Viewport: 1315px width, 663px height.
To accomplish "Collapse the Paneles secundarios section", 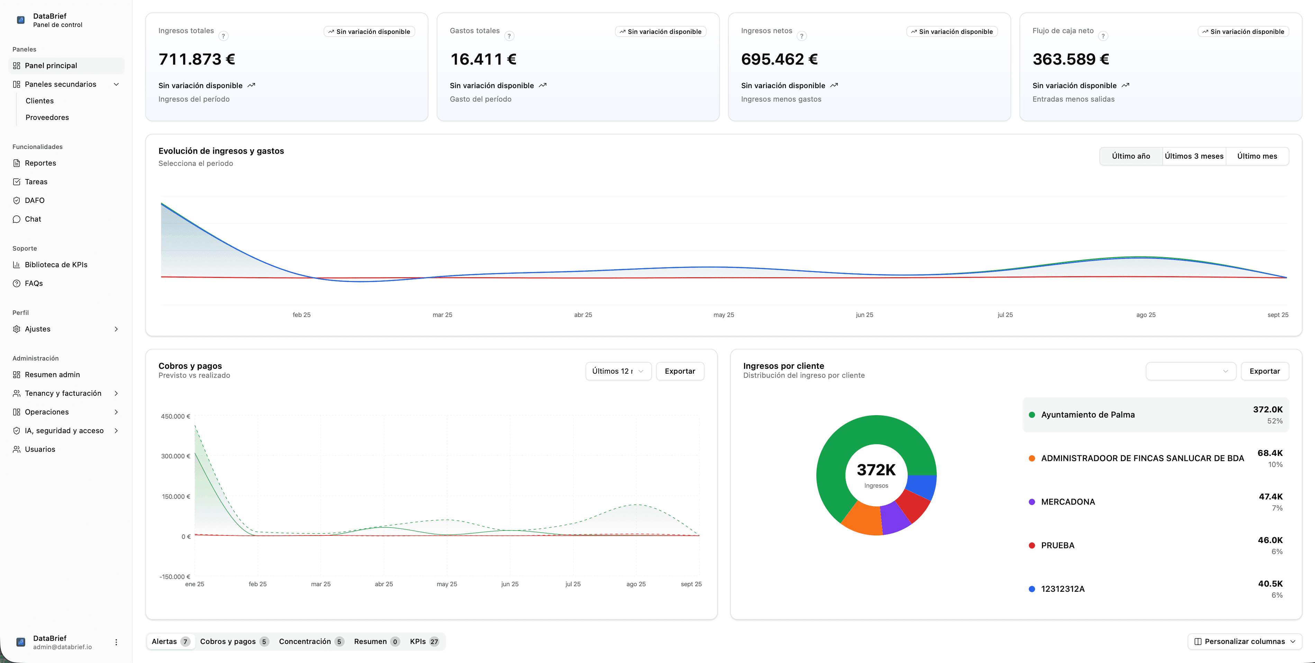I will click(x=116, y=84).
